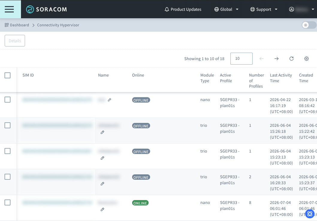Click the Details button
This screenshot has height=221, width=317.
point(15,41)
